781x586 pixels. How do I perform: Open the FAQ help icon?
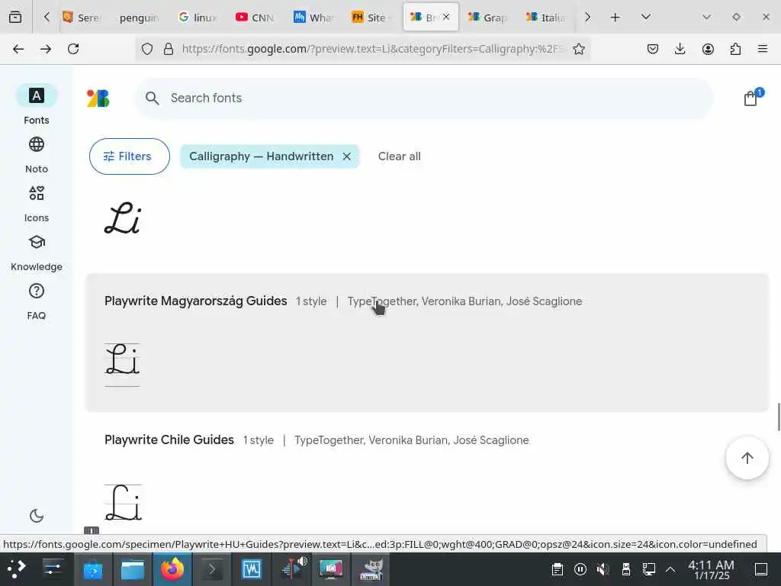[x=37, y=291]
